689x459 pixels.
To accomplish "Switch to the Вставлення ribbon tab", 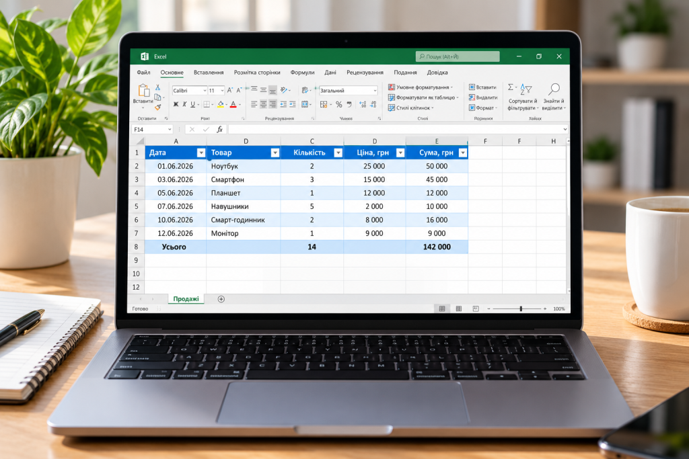I will 209,73.
